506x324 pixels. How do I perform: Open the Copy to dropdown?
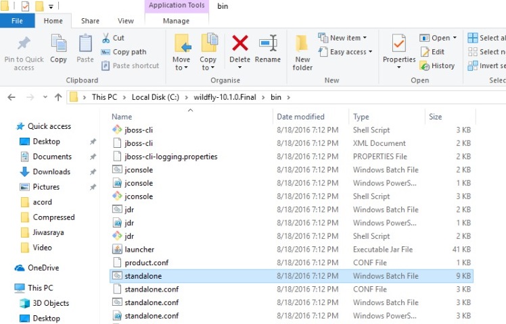click(x=208, y=63)
